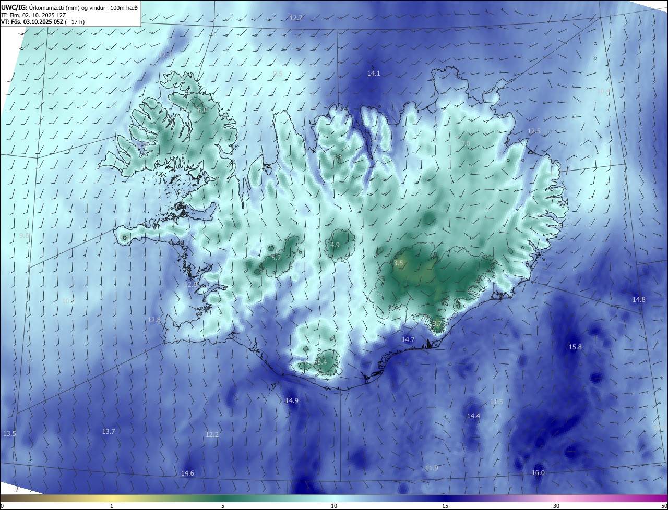Click the 13.7 value in the southwest sea

108,432
